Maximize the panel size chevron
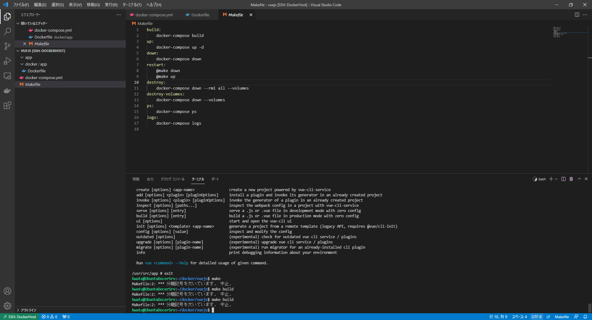Screen dimensions: 592x320 579,179
